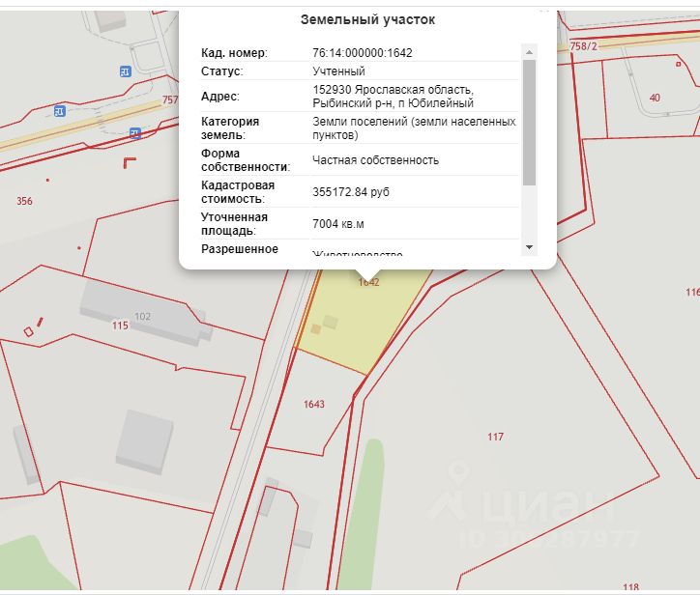The image size is (700, 595).
Task: Click the leftmost bus stop icon
Action: click(59, 111)
